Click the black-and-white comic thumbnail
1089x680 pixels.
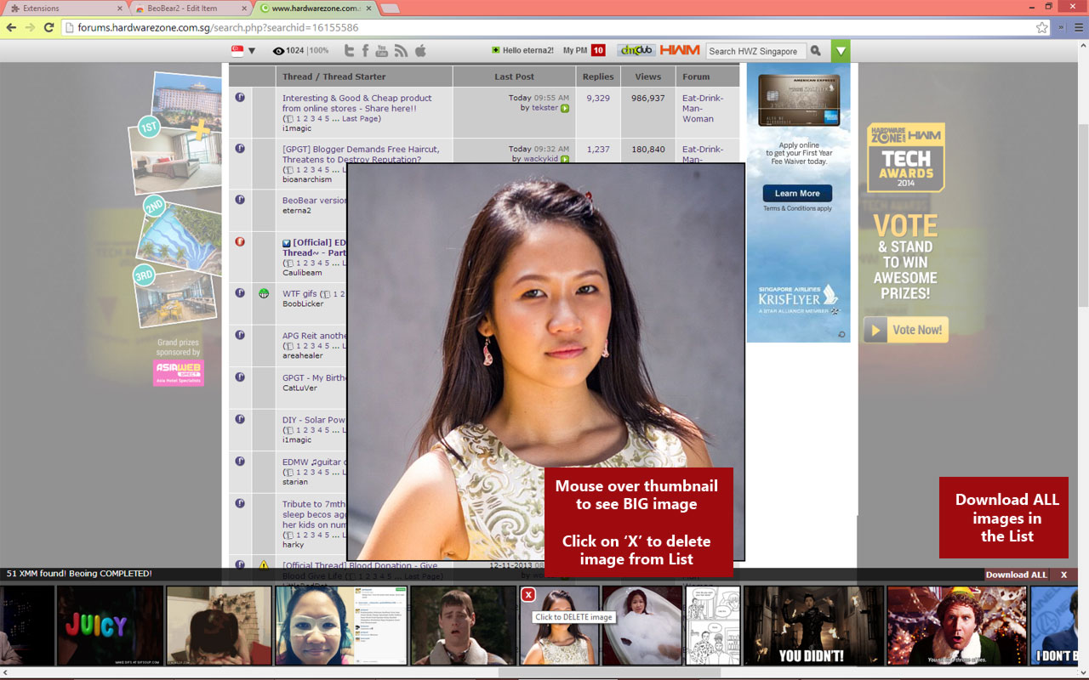click(712, 625)
